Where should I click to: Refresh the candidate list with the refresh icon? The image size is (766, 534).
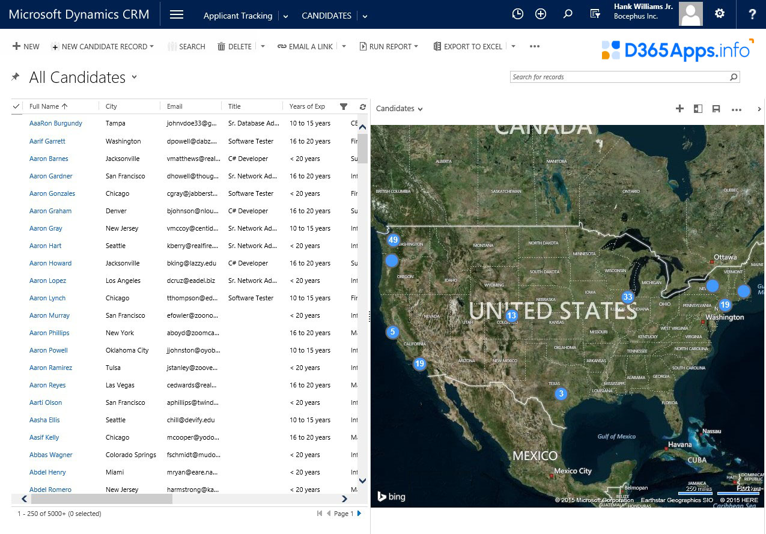pyautogui.click(x=362, y=106)
